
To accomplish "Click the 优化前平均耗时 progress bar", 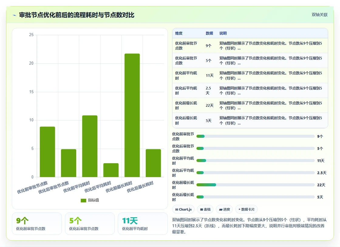I will (x=255, y=161).
